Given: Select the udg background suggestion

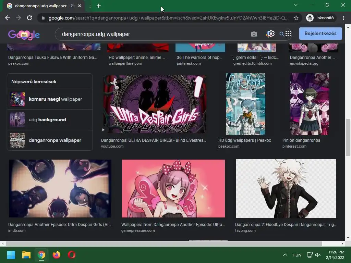Looking at the screenshot, I should tap(50, 120).
